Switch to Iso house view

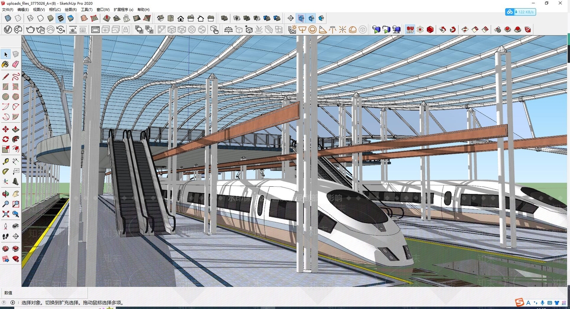161,18
